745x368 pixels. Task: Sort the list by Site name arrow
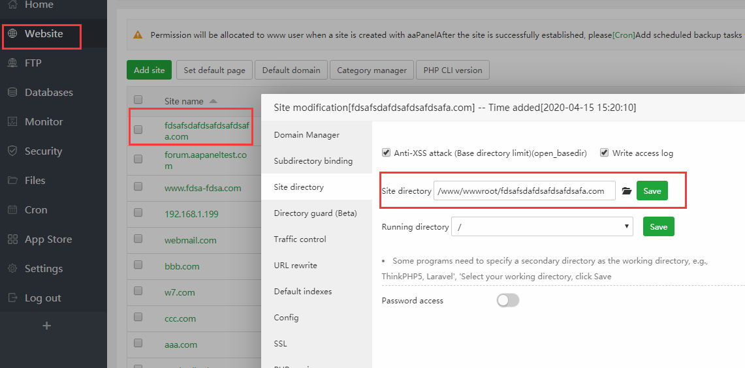[x=214, y=101]
